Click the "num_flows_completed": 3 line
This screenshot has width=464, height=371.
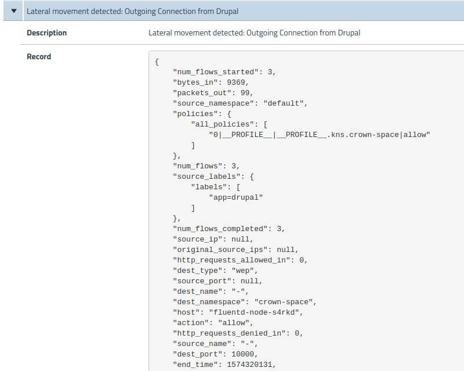pos(229,229)
